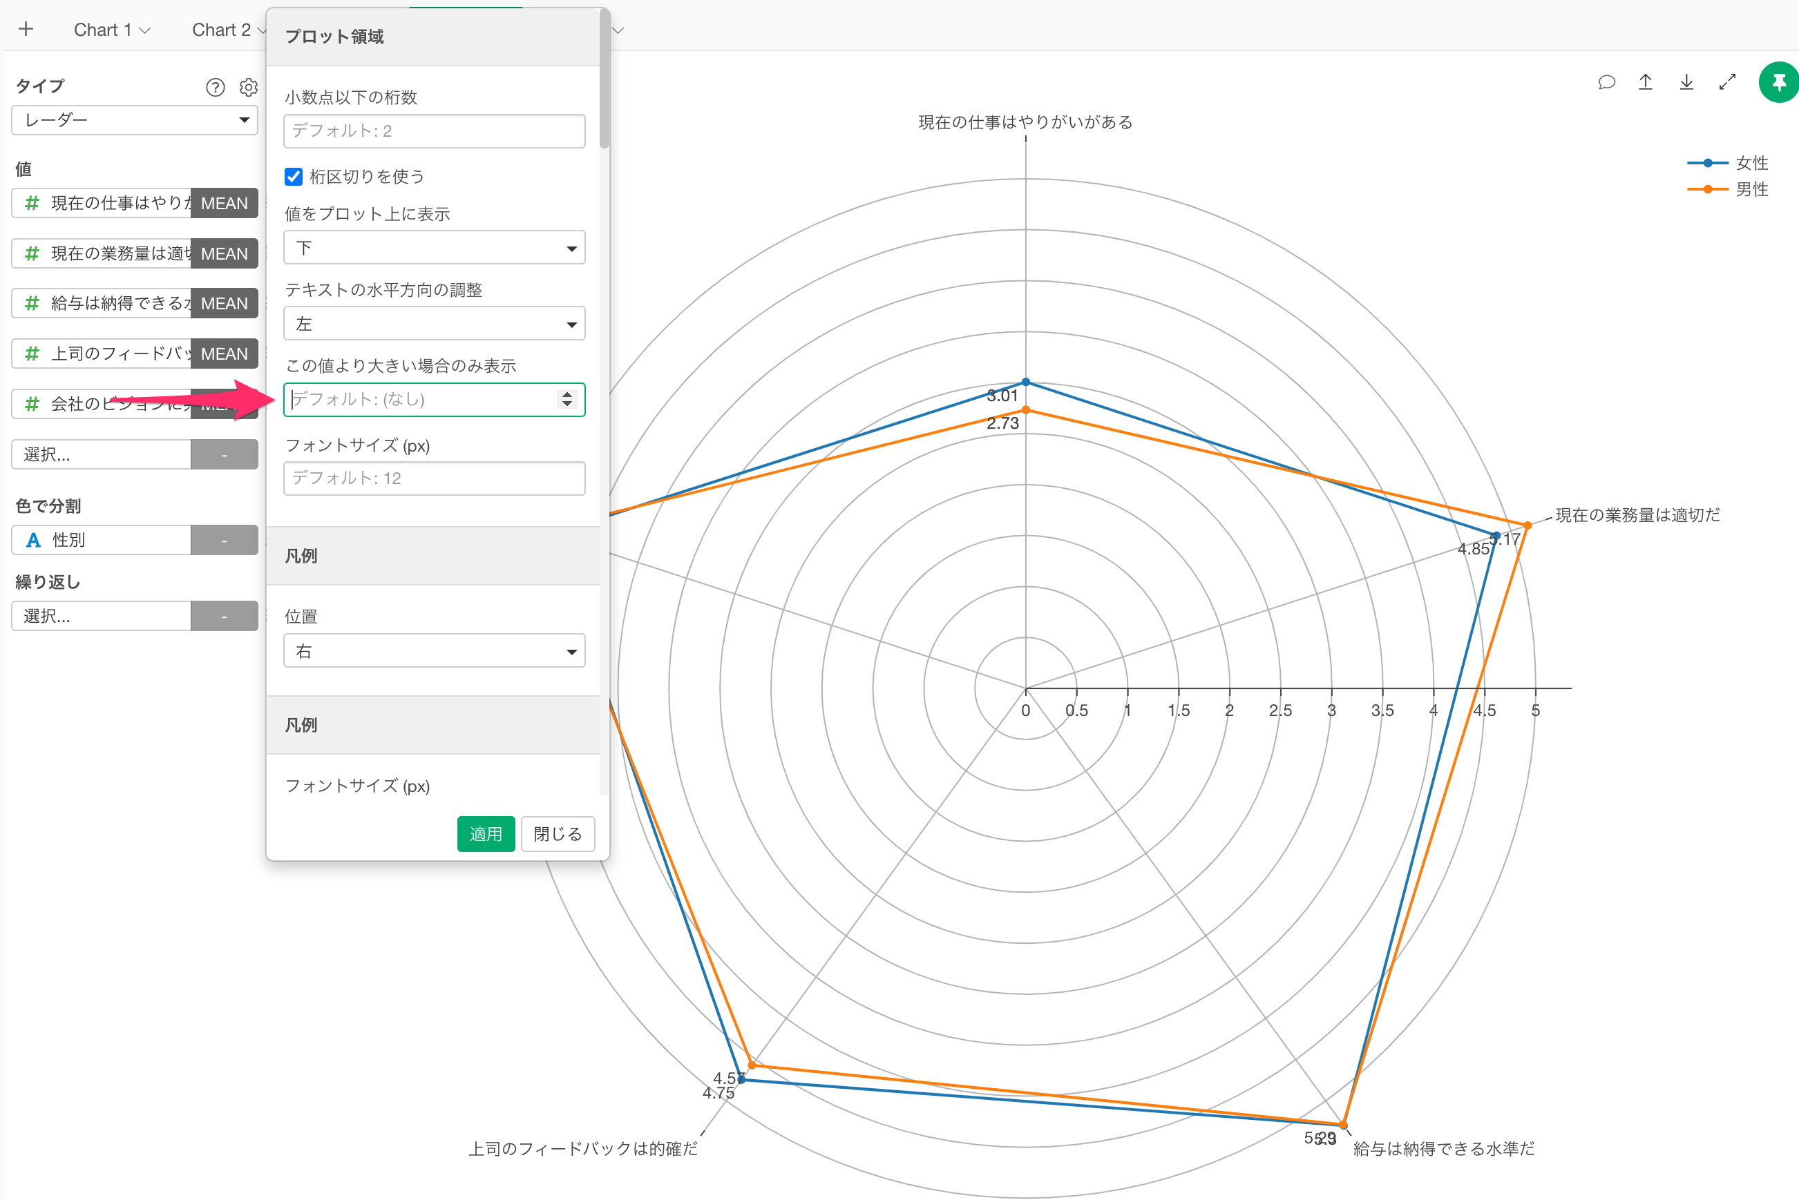The width and height of the screenshot is (1799, 1200).
Task: Click the plus icon to add chart
Action: (x=26, y=29)
